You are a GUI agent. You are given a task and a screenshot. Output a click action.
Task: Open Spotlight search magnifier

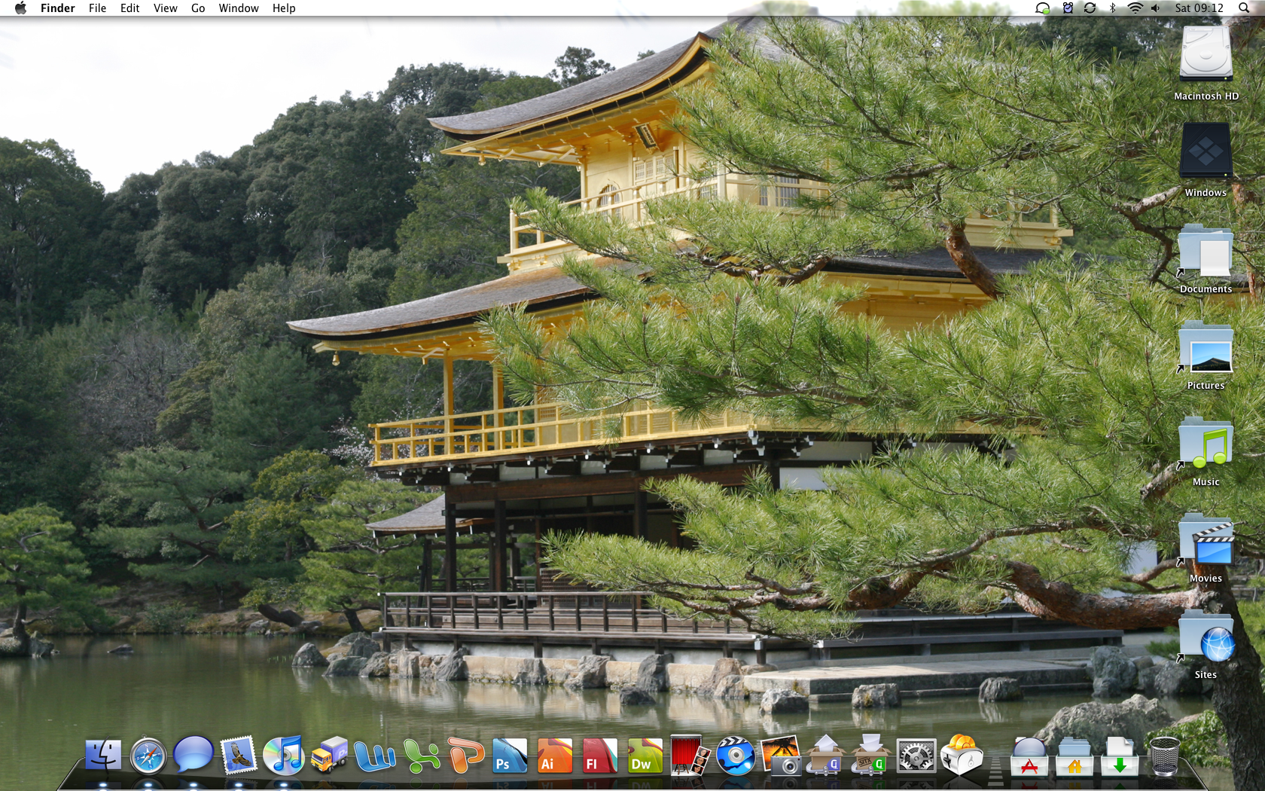(1244, 8)
